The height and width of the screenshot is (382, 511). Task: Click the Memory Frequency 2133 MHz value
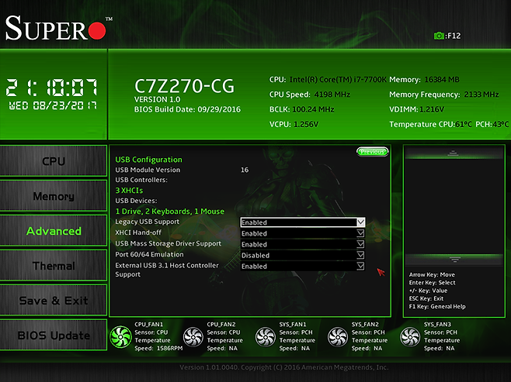(481, 95)
